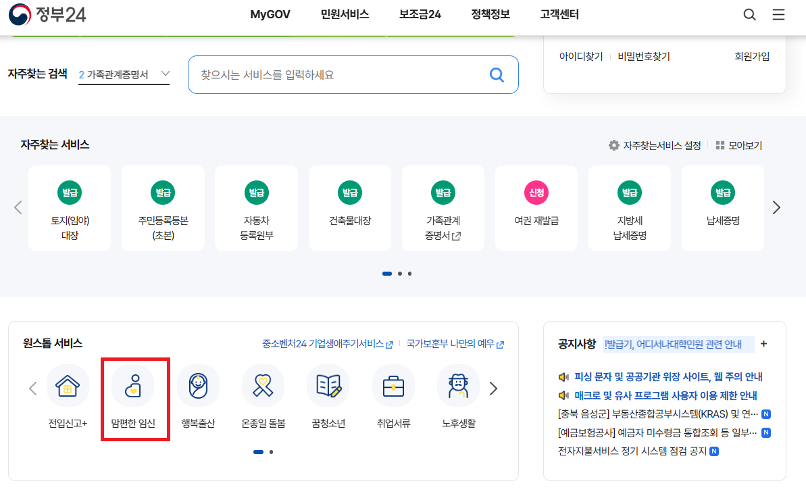This screenshot has height=498, width=806.
Task: Open the 토지(임야)대장 issuance service icon
Action: [x=69, y=207]
